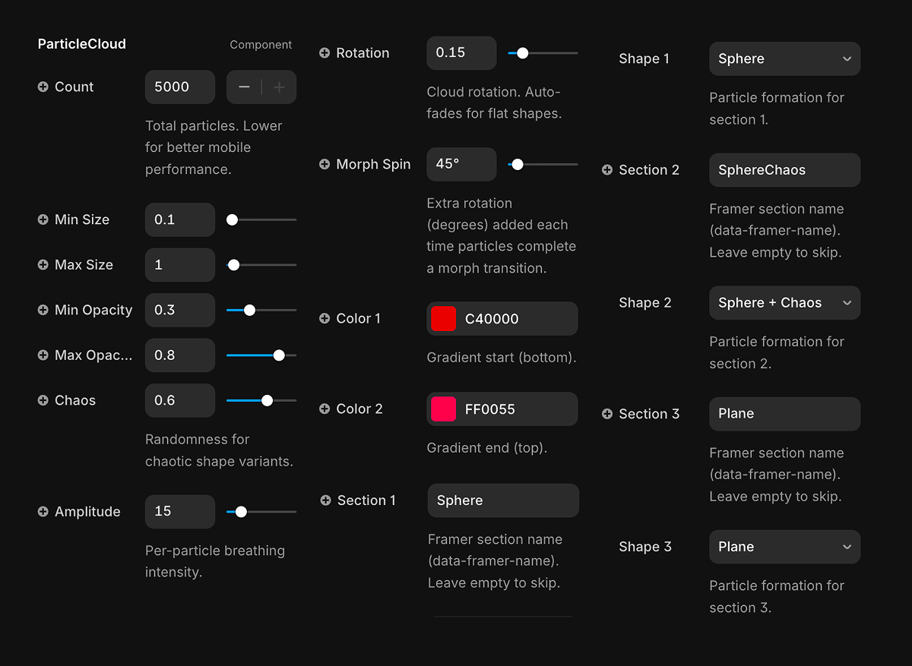Viewport: 912px width, 666px height.
Task: Click the plus icon next to Min Size
Action: click(x=43, y=219)
